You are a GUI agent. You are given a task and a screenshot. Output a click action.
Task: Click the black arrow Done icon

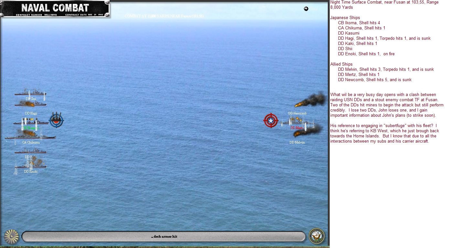(306, 9)
